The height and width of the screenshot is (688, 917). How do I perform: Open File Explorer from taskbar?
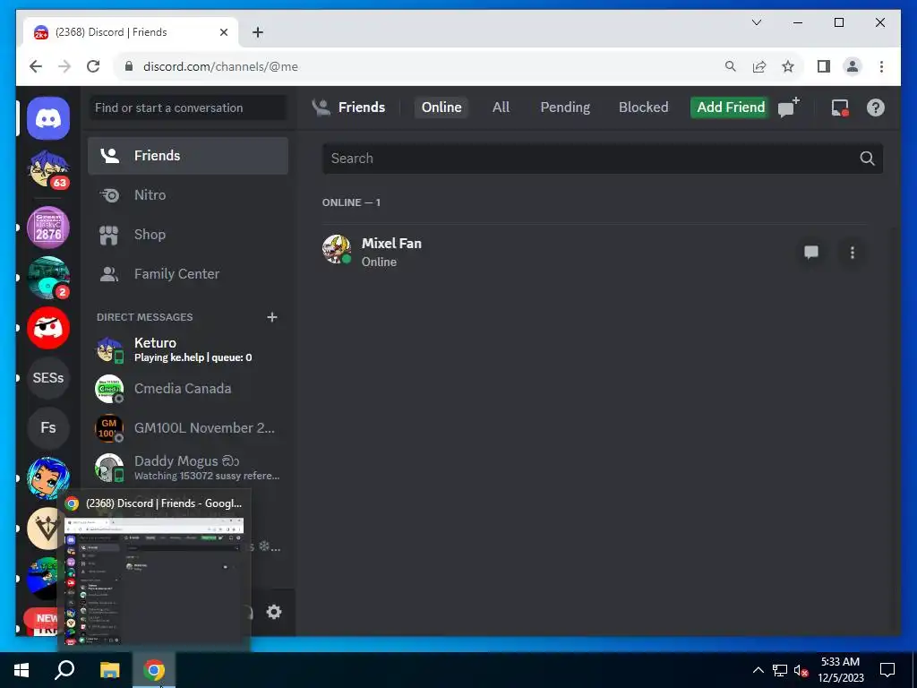click(x=109, y=670)
